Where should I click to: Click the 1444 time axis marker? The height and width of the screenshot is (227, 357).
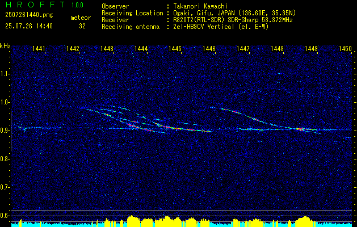click(141, 48)
